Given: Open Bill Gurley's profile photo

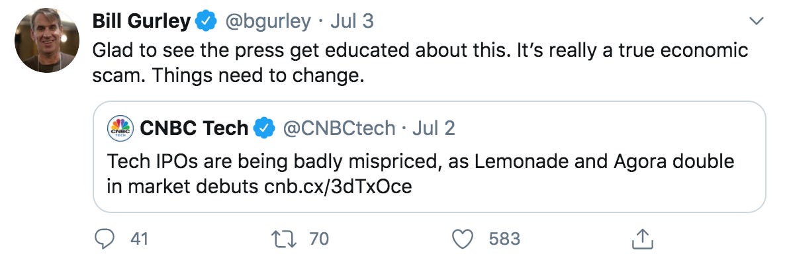Looking at the screenshot, I should [x=47, y=40].
